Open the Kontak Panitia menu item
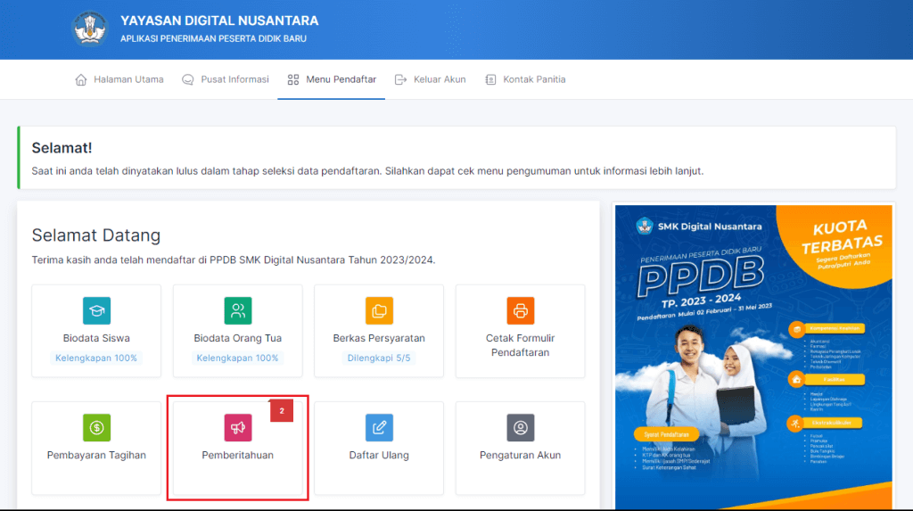913x511 pixels. point(525,79)
